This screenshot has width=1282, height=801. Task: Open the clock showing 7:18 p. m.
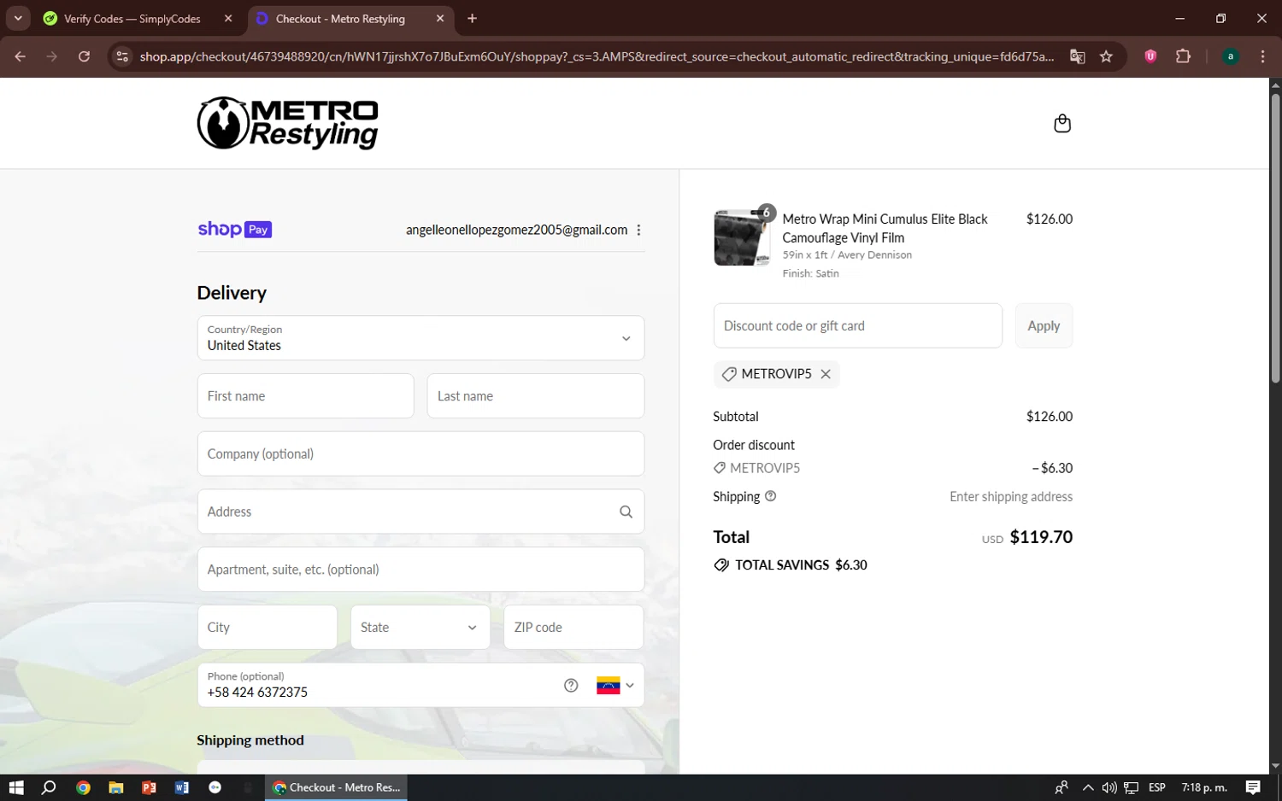(1203, 787)
